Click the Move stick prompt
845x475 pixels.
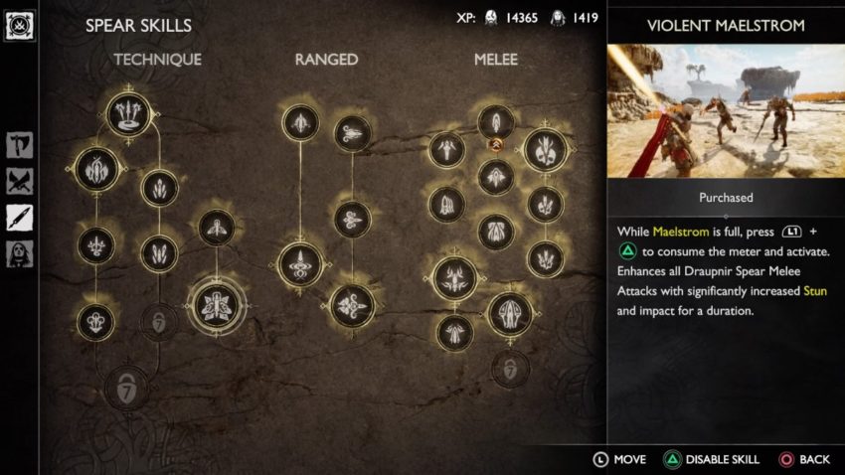619,459
